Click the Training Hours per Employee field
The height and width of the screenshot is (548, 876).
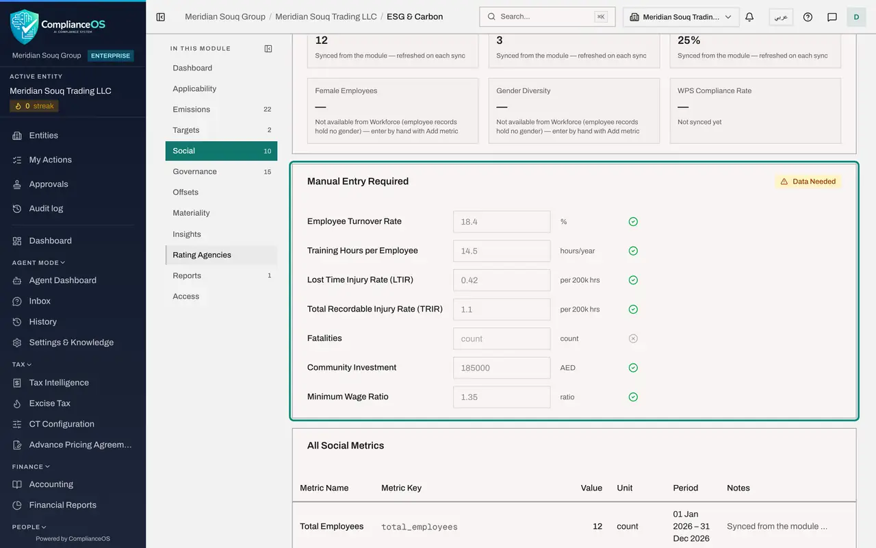click(x=502, y=251)
